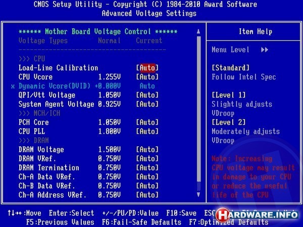Screen dimensions: 303x227
Task: Select the Ch-A Data VRef. label
Action: pos(47,177)
